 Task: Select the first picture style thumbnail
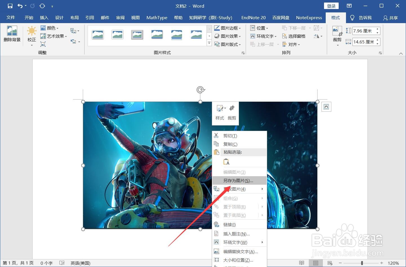pos(98,35)
